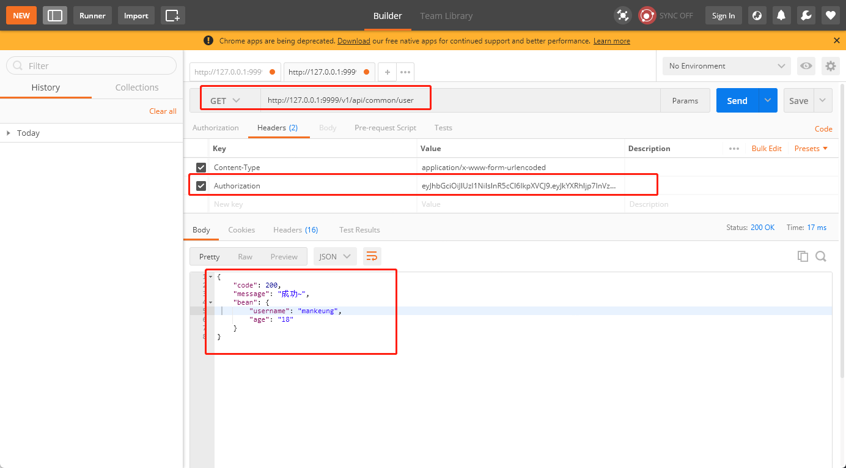This screenshot has width=846, height=468.
Task: Open the GET method dropdown
Action: [x=225, y=101]
